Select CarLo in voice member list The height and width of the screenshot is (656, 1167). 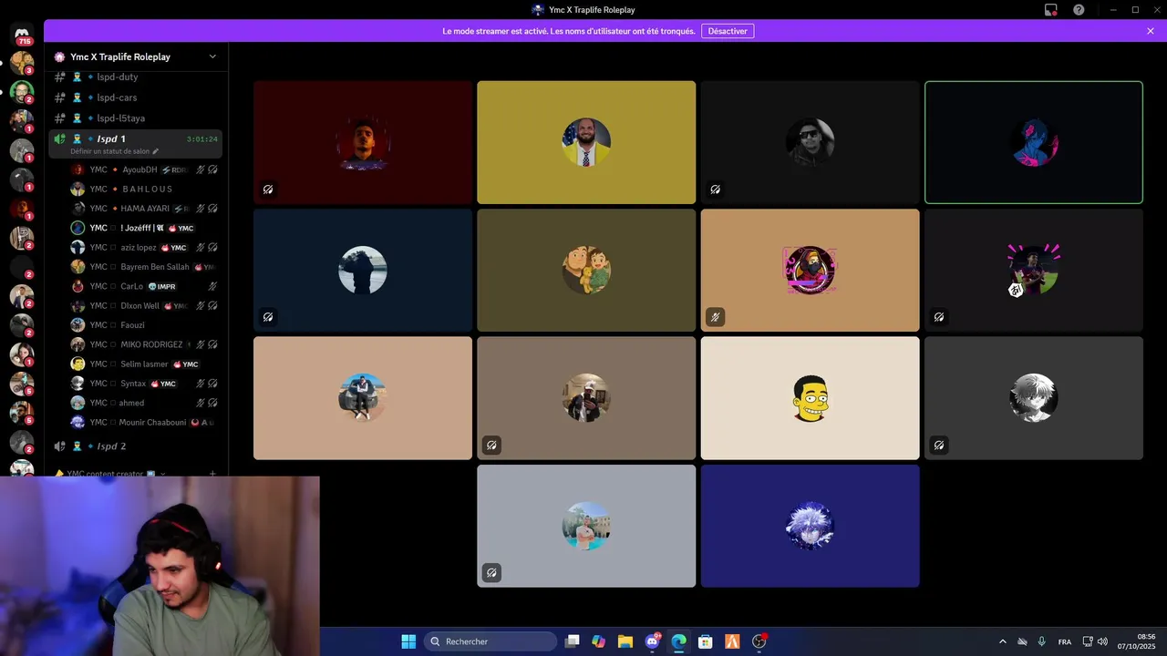pyautogui.click(x=145, y=286)
